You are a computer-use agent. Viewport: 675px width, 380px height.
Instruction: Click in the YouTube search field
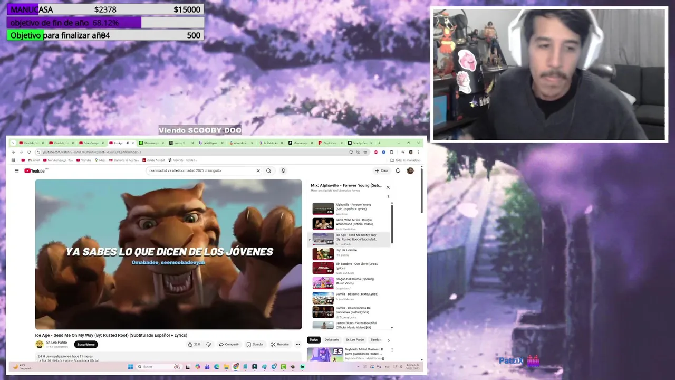click(200, 170)
